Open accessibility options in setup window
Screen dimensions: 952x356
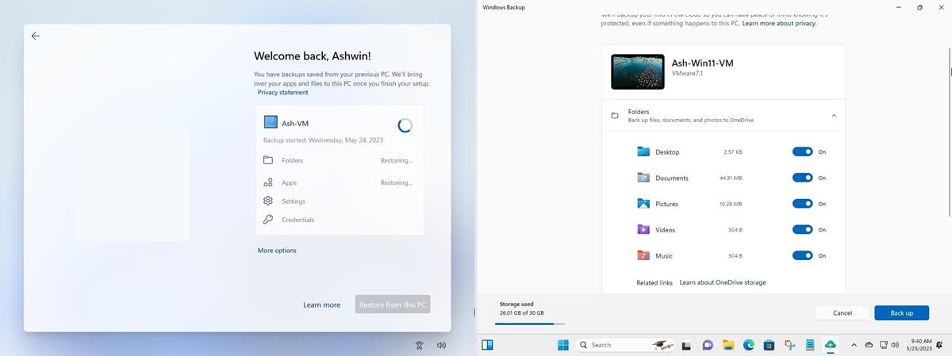tap(420, 345)
